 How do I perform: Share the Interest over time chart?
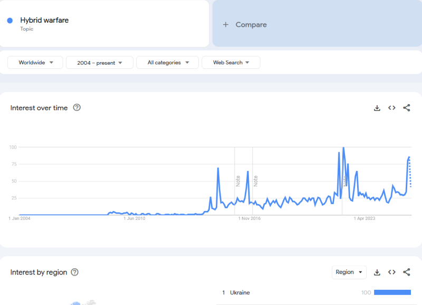point(407,108)
